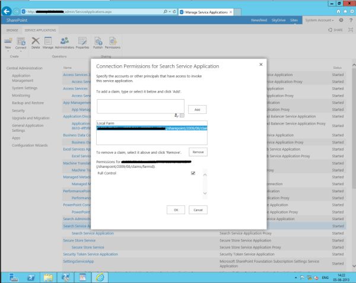Viewport: 356px width, 283px height.
Task: Select the highlighted farmid claim entry
Action: pyautogui.click(x=152, y=128)
